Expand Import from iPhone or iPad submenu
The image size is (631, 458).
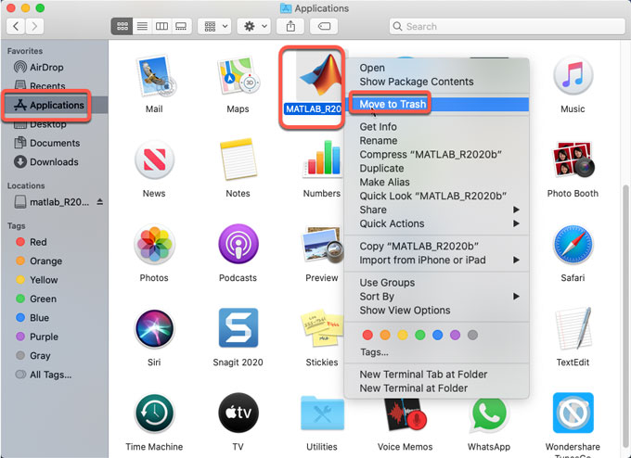(x=437, y=261)
